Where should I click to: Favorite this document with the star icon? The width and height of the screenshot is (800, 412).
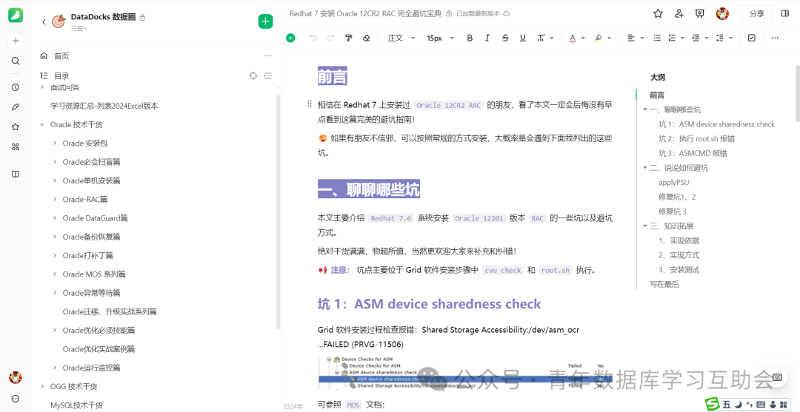[658, 14]
